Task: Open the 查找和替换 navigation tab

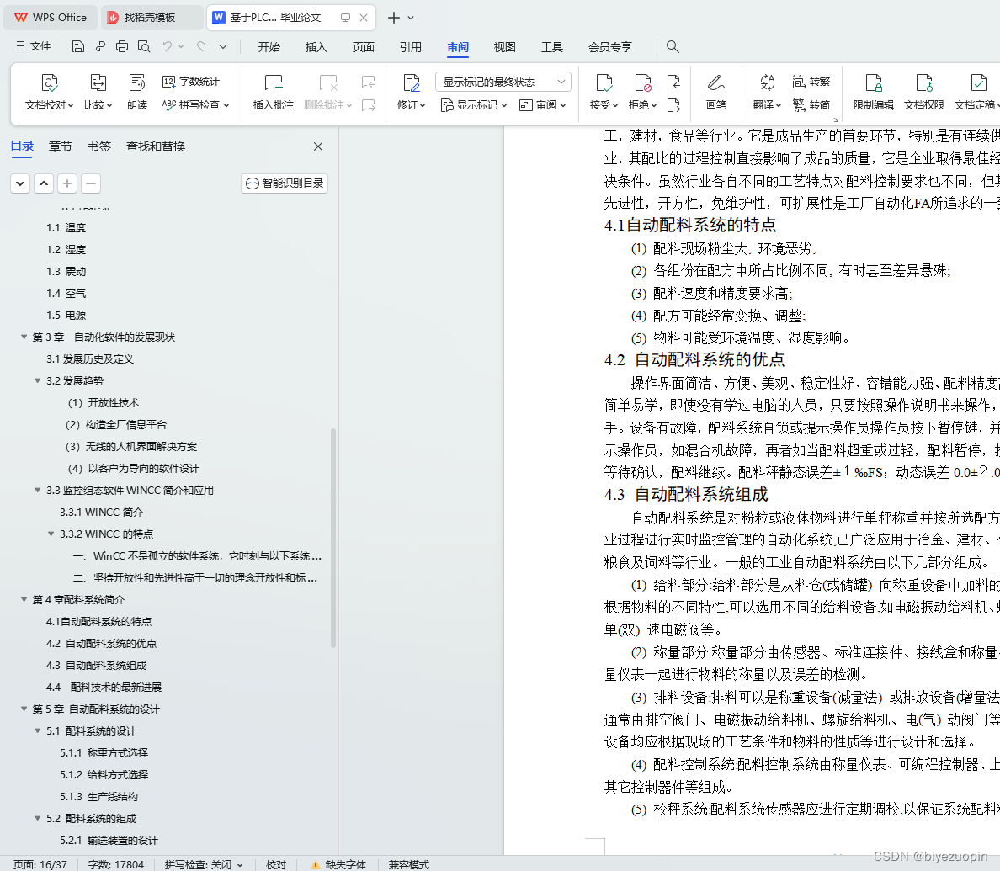Action: (x=156, y=146)
